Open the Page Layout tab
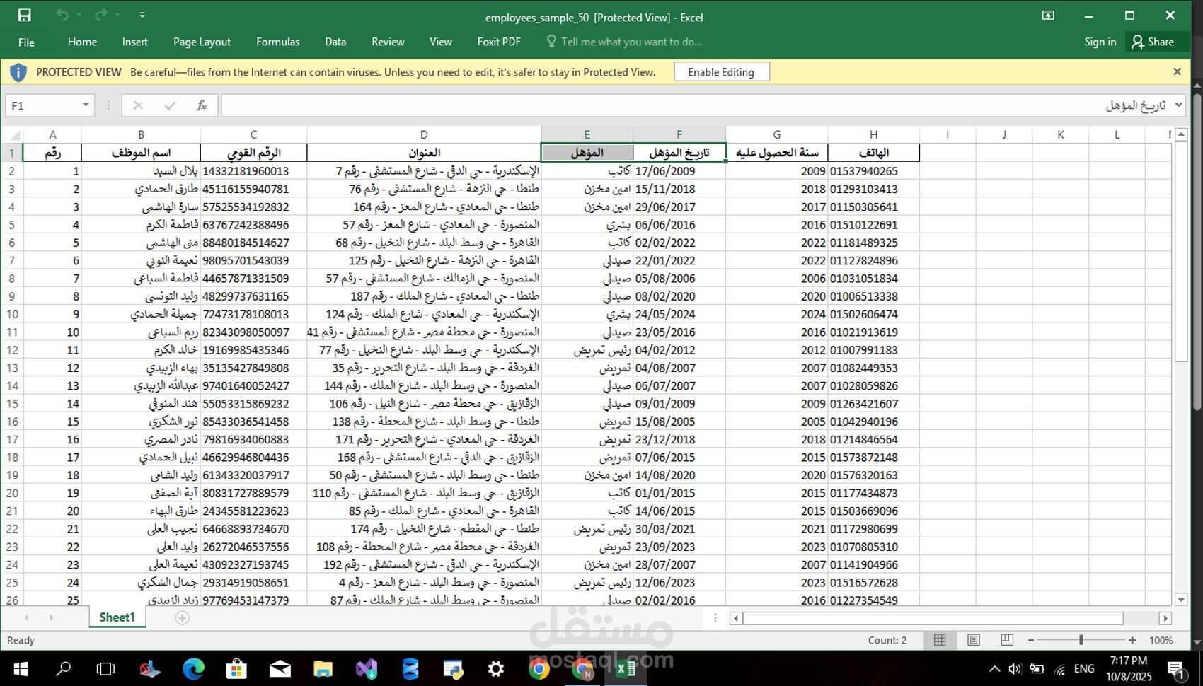Image resolution: width=1203 pixels, height=686 pixels. pyautogui.click(x=202, y=42)
